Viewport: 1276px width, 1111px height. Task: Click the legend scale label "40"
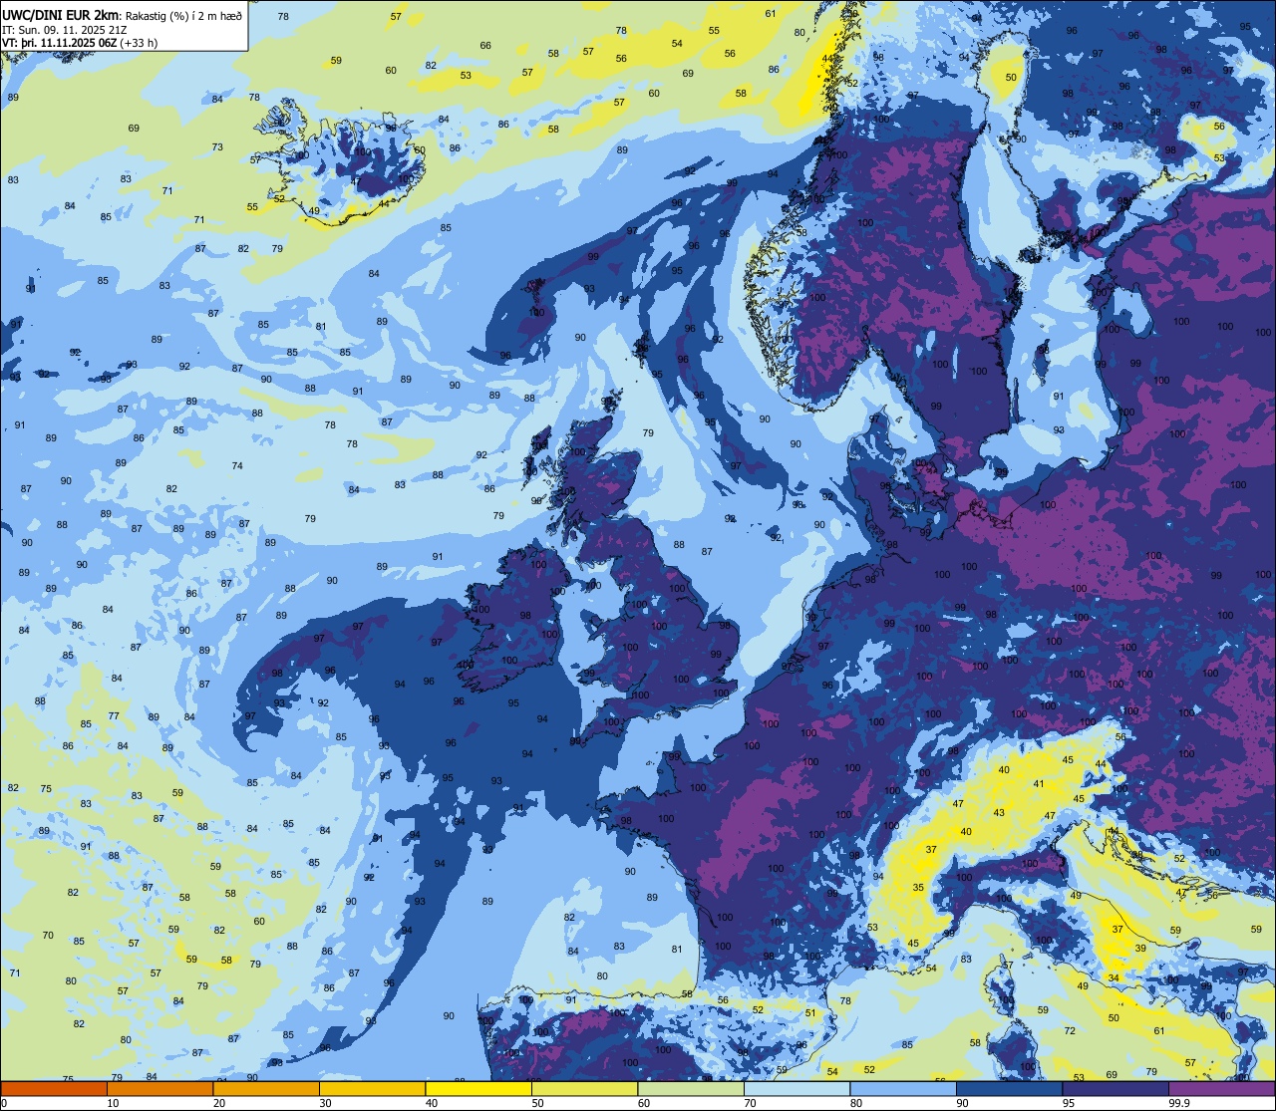[431, 1103]
